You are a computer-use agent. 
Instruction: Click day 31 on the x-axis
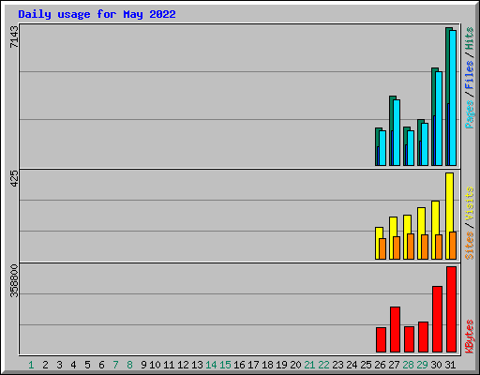coord(450,365)
